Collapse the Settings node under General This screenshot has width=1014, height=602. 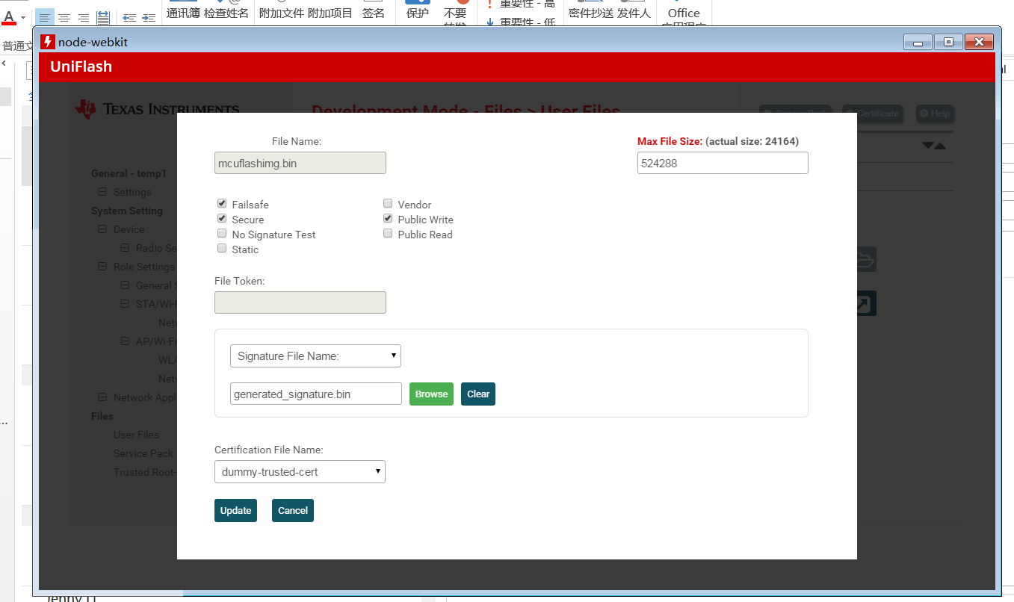(103, 192)
